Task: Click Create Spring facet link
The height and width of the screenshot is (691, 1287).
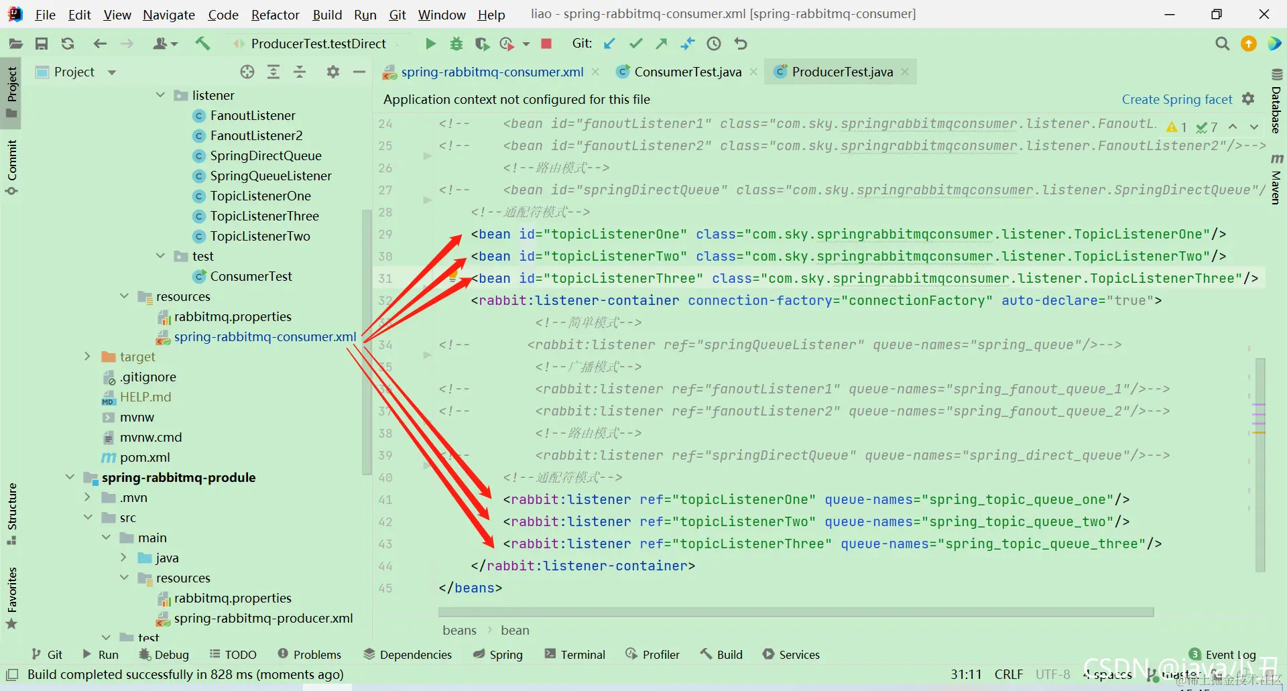Action: [x=1177, y=99]
